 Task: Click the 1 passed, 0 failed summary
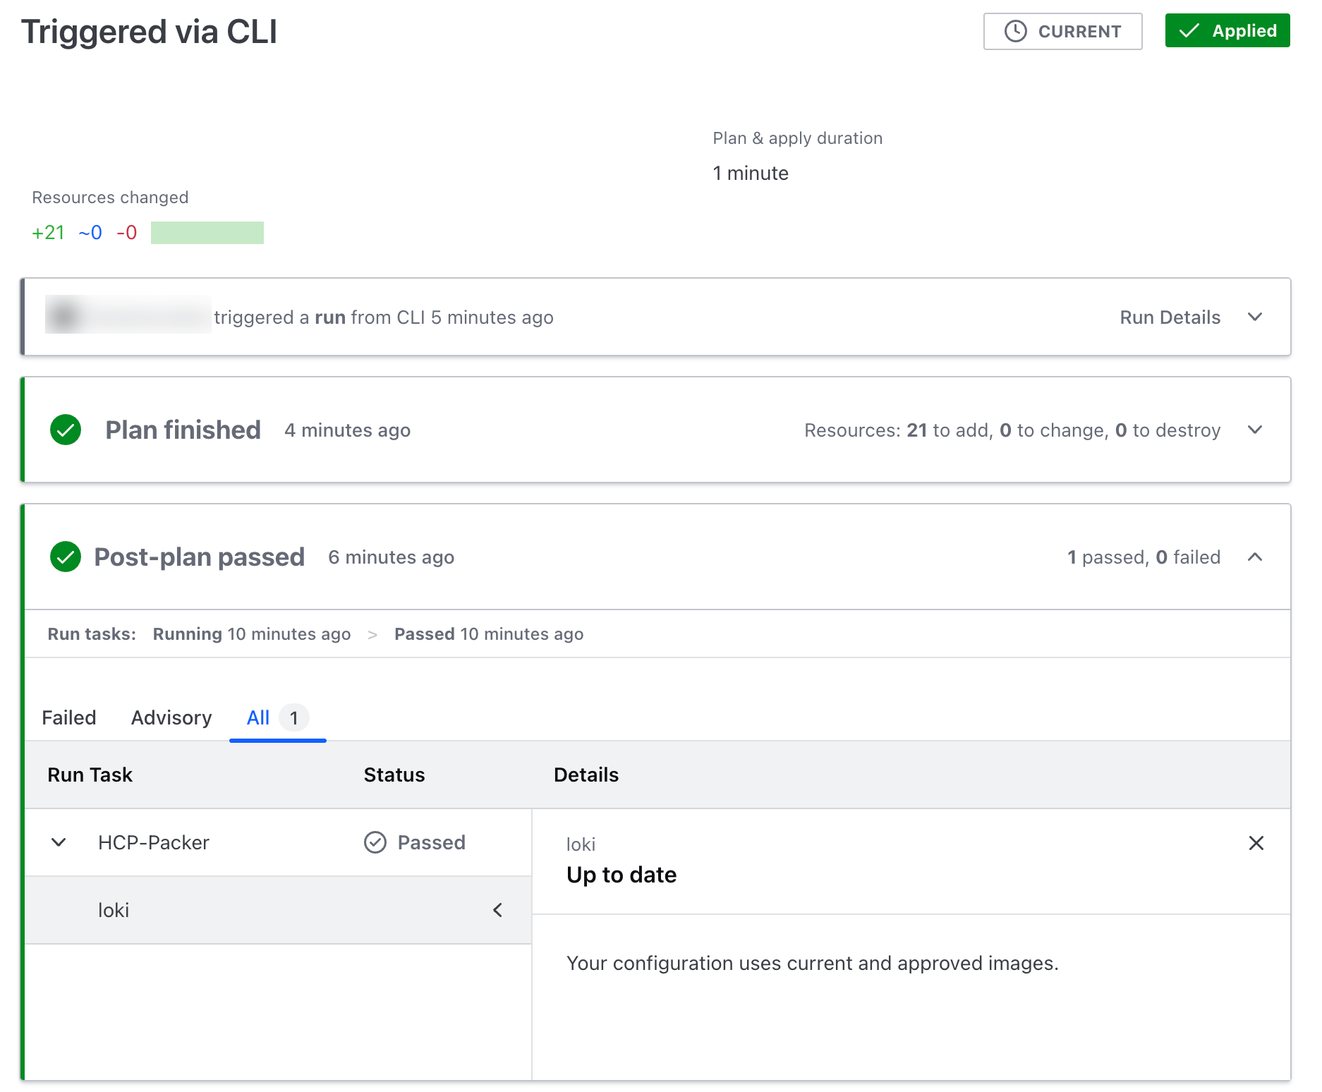point(1144,557)
